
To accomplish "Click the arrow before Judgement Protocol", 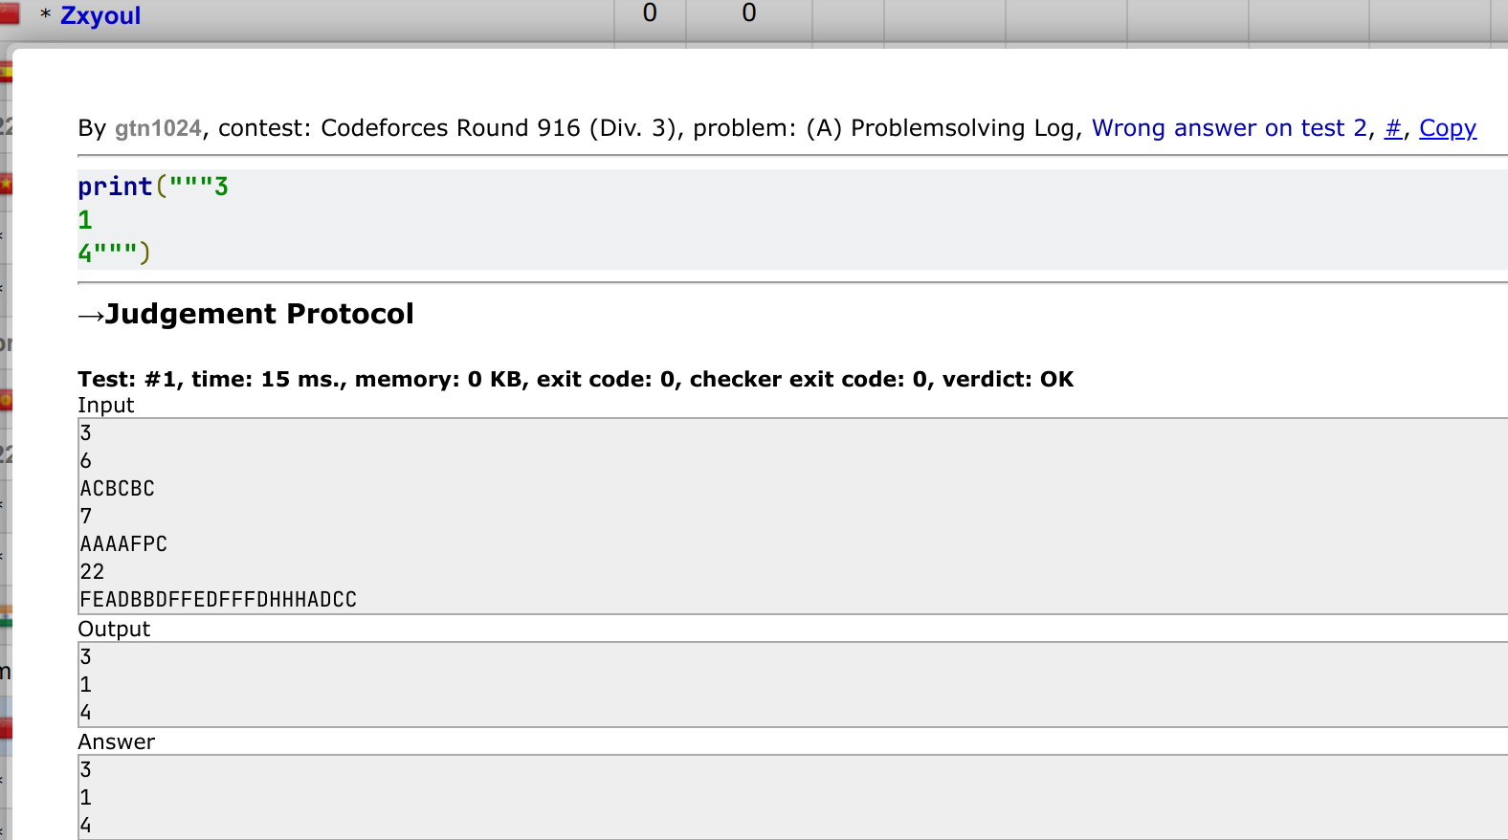I will pyautogui.click(x=91, y=315).
